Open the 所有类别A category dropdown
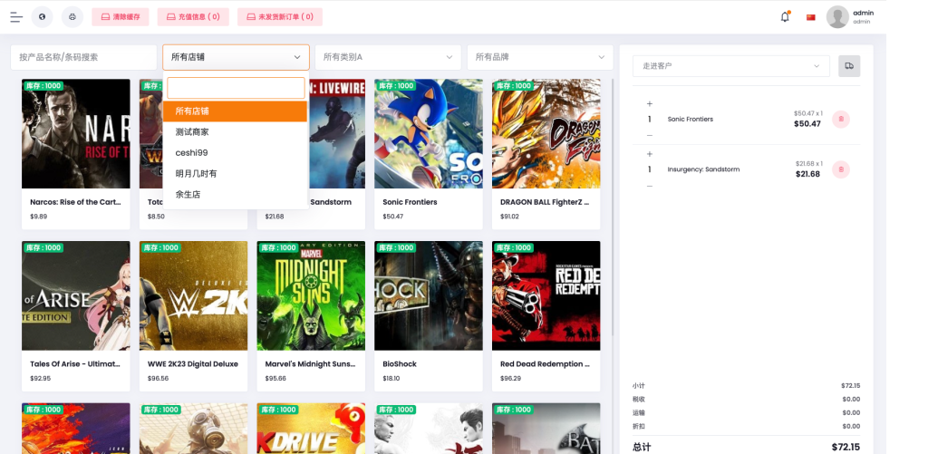This screenshot has width=928, height=454. tap(388, 57)
